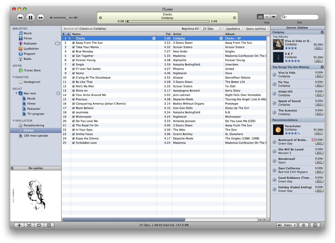Switch to list view mode

(x=260, y=17)
